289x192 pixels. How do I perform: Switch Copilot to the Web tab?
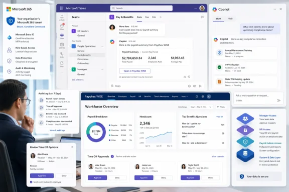pyautogui.click(x=230, y=18)
